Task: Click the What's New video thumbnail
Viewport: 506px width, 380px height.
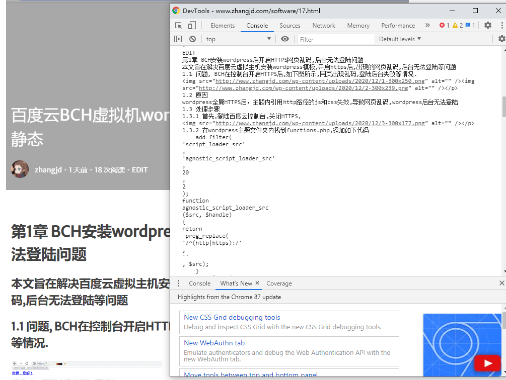Action: (462, 345)
